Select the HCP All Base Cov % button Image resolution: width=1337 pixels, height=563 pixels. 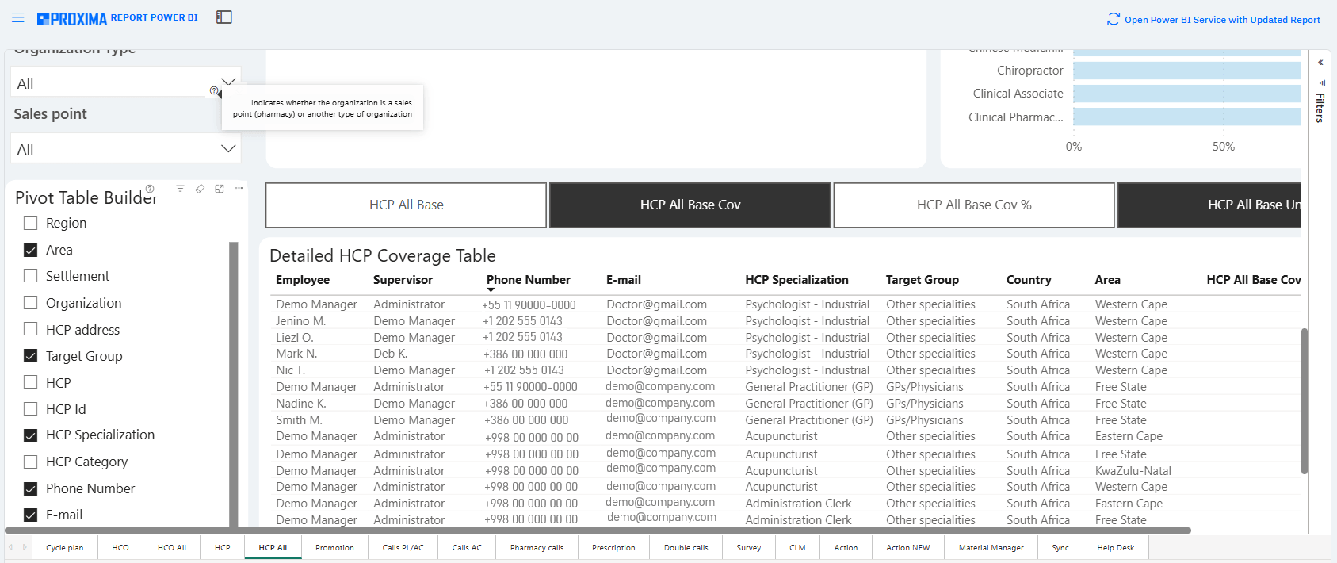click(974, 205)
